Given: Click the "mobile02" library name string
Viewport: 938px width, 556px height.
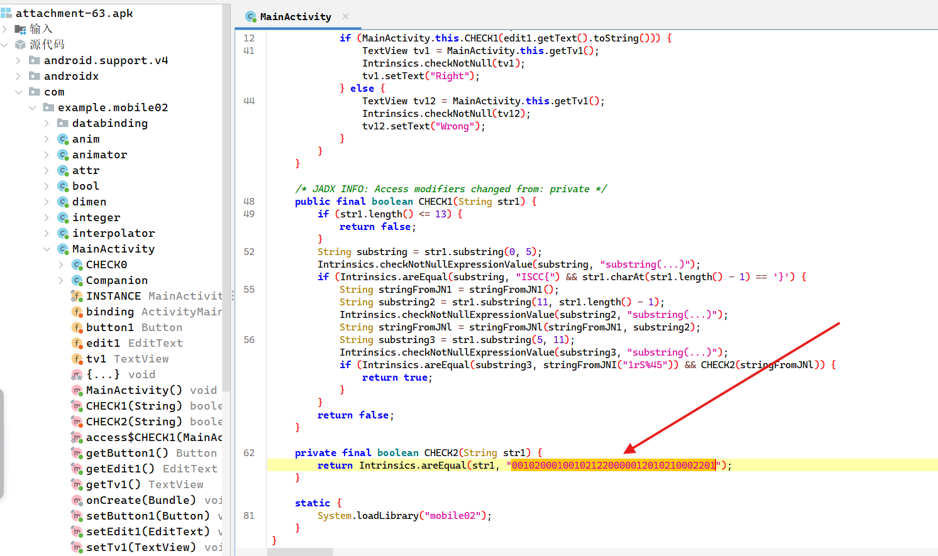Looking at the screenshot, I should [453, 516].
